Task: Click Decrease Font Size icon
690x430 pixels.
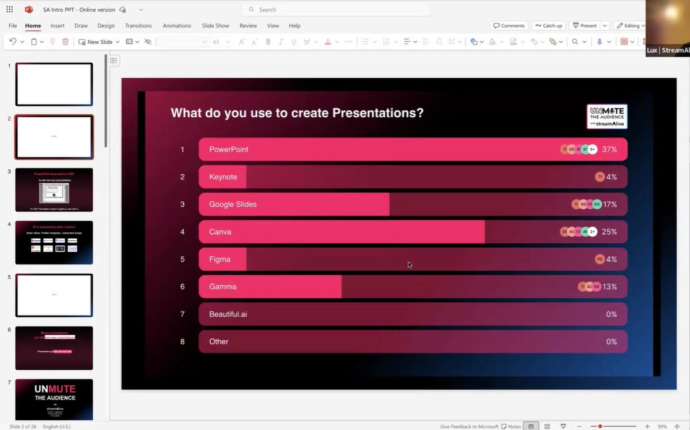Action: [x=255, y=42]
